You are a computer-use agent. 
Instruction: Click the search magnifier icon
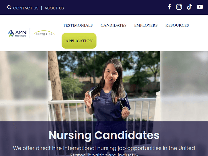tap(9, 7)
